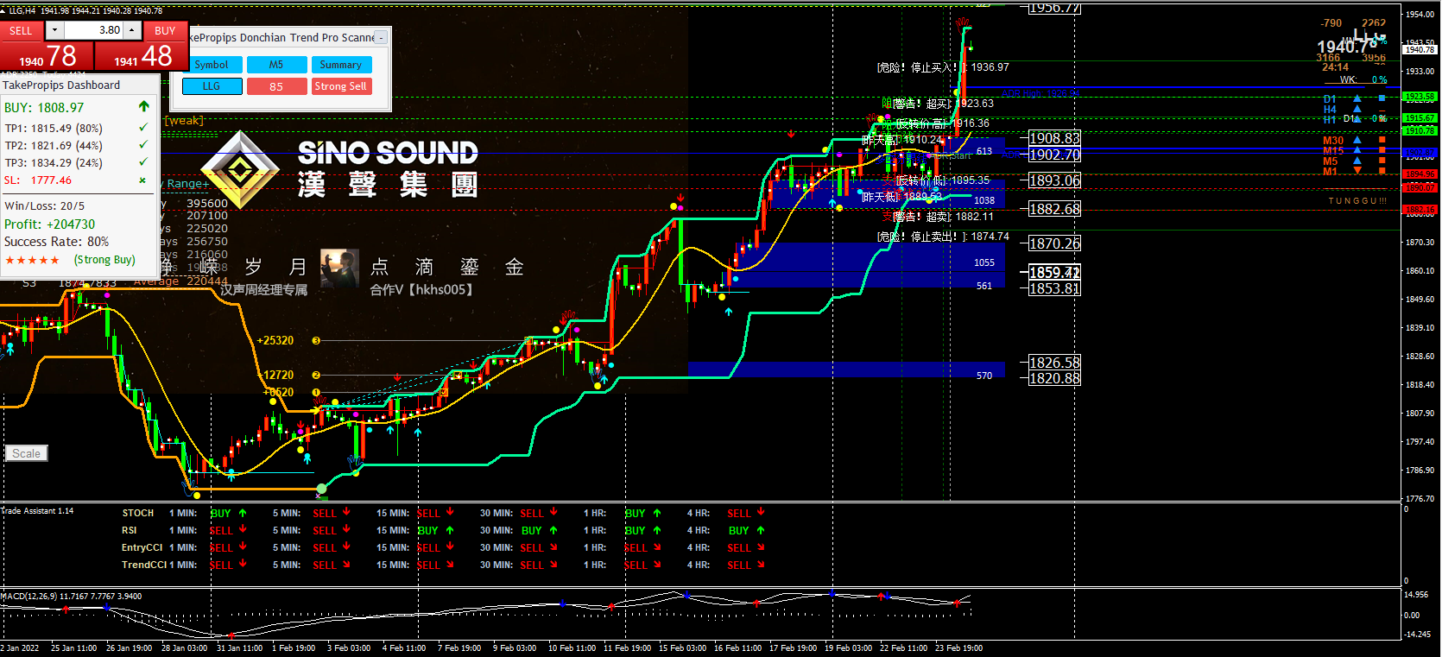Click the EntryCCI 1 HR sell diagonal arrow

657,547
